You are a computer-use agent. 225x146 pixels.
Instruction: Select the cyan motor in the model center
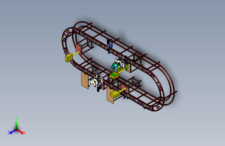click(x=114, y=67)
